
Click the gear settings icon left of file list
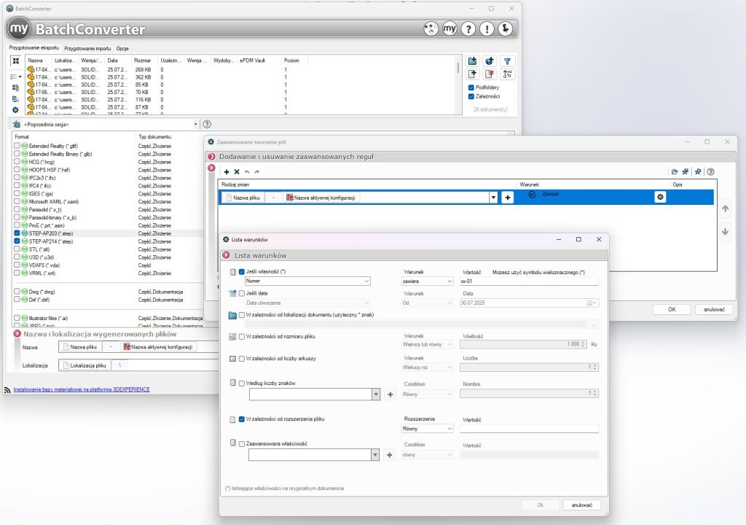point(15,109)
